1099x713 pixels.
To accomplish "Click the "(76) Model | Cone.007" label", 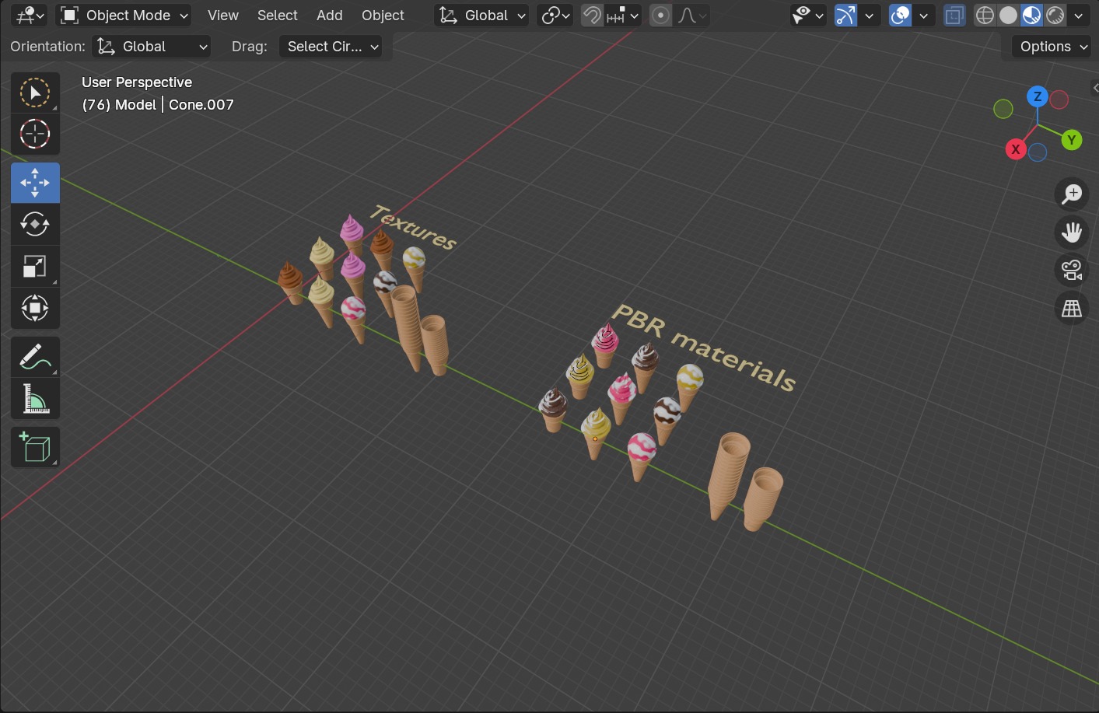I will click(158, 105).
